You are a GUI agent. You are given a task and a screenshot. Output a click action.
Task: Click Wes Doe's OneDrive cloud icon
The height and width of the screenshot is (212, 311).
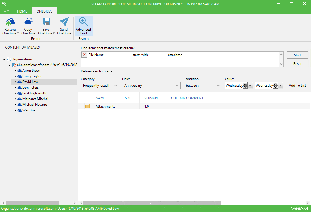(19, 110)
